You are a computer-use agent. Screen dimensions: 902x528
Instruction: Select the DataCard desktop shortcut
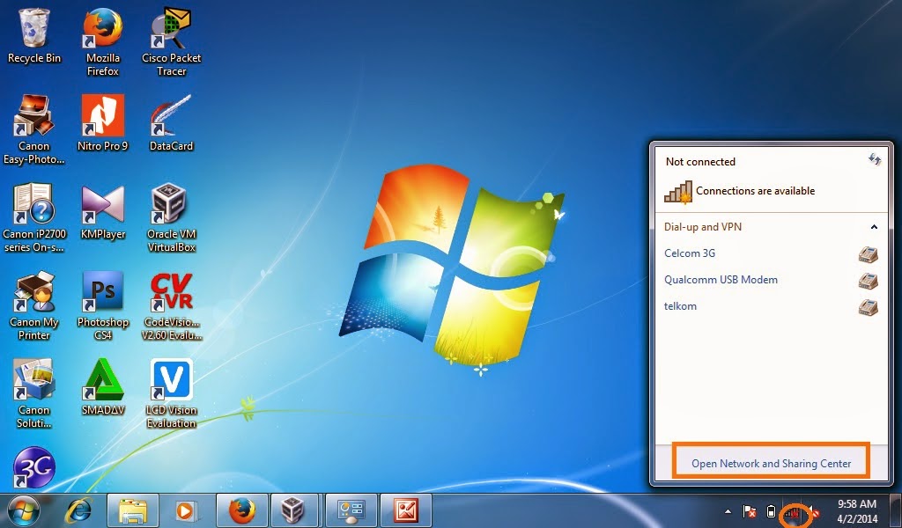tap(172, 123)
